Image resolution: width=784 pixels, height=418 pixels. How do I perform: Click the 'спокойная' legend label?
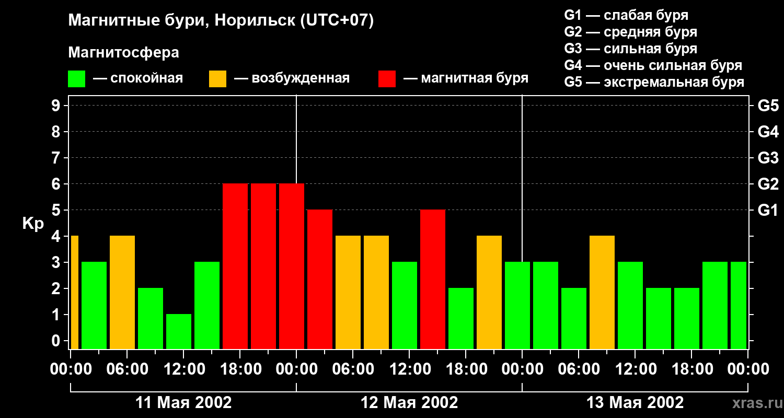(147, 79)
